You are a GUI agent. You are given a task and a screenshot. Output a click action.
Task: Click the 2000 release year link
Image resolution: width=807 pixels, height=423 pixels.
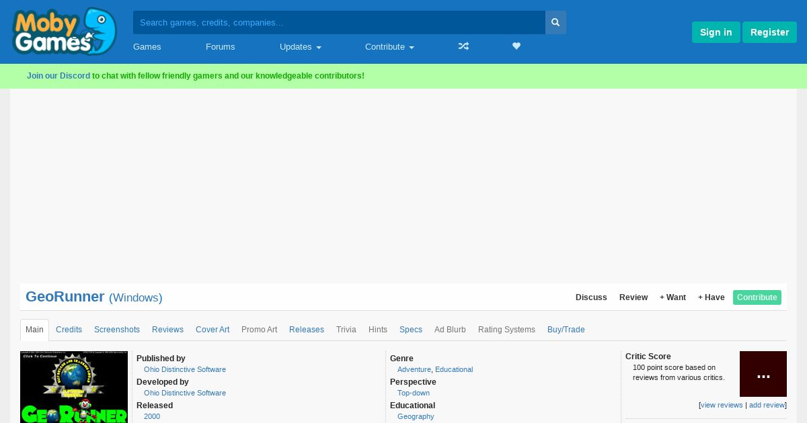pos(152,416)
